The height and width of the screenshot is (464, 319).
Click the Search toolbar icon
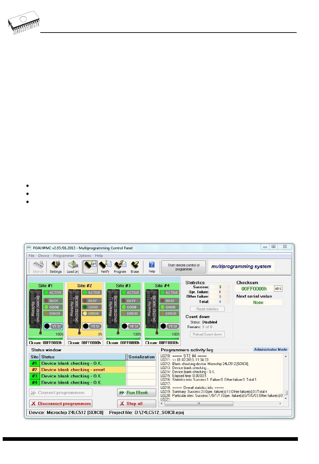pyautogui.click(x=38, y=267)
